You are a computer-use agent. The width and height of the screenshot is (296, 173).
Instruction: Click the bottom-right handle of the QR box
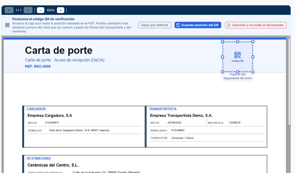(253, 72)
